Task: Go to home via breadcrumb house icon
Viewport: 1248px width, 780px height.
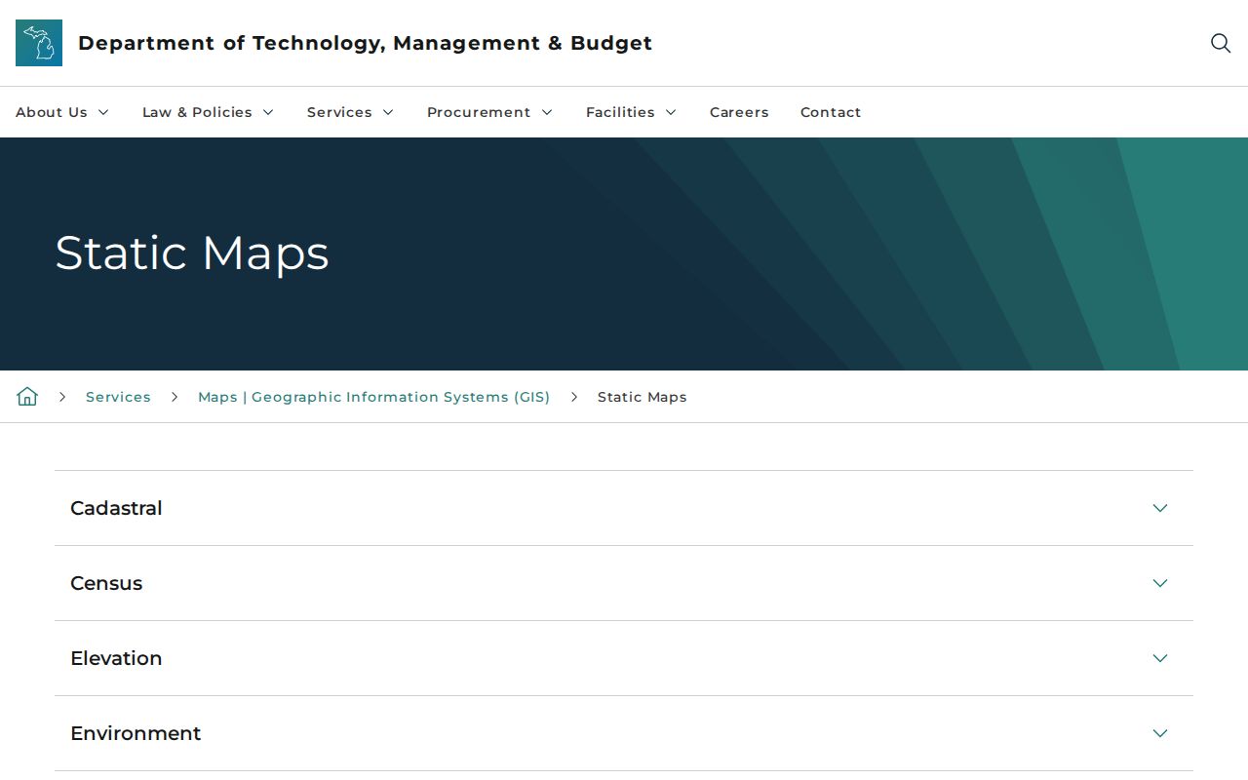Action: pyautogui.click(x=27, y=396)
